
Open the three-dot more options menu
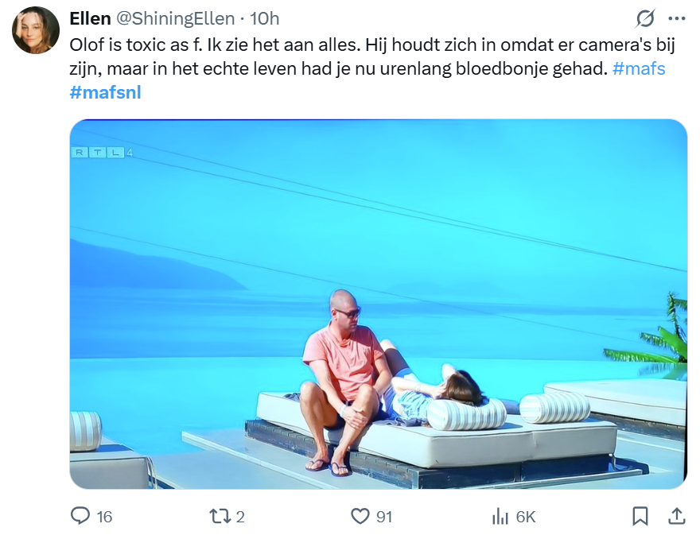tap(676, 18)
